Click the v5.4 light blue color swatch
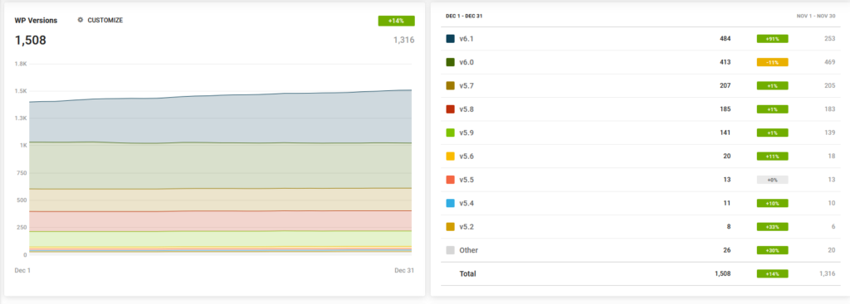The width and height of the screenshot is (850, 304). 450,204
